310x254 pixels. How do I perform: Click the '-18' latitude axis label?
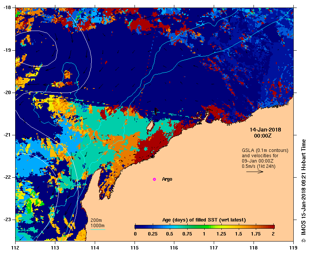(6, 8)
